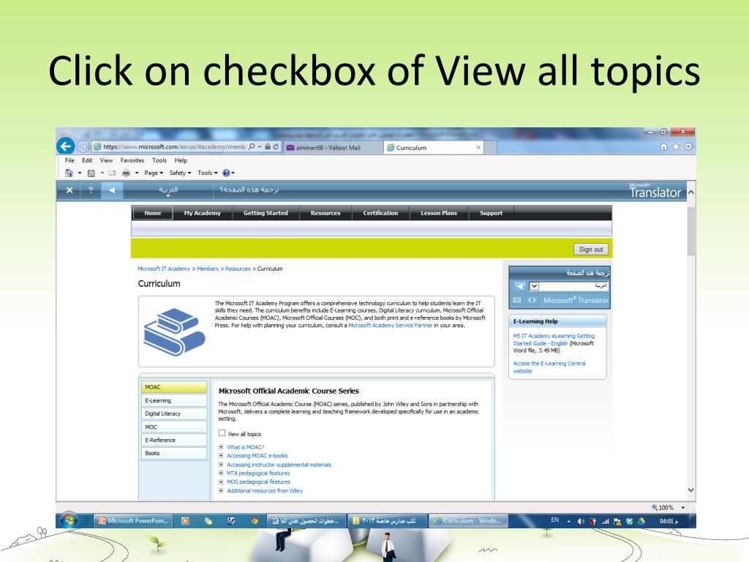Viewport: 749px width, 562px height.
Task: Open Microsoft Academy Service Partner link
Action: point(391,326)
